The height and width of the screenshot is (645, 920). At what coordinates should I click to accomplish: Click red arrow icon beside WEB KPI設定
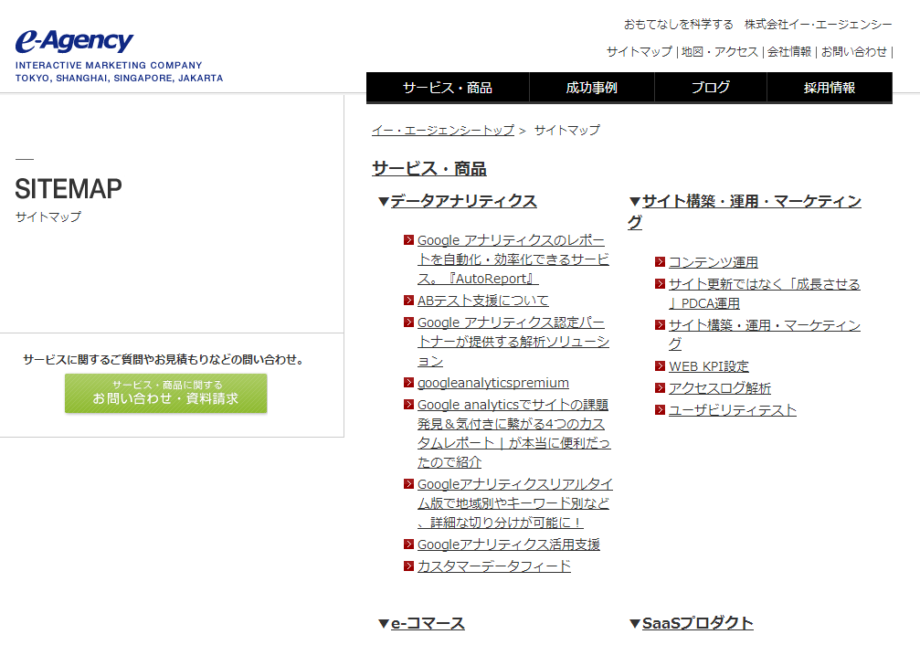pos(661,367)
